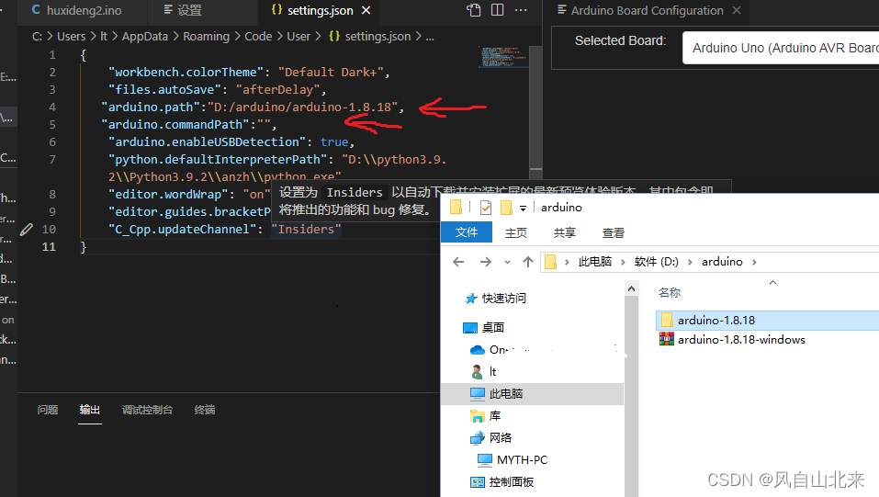This screenshot has height=497, width=879.
Task: Select the lt user folder in navigation pane
Action: coord(483,371)
